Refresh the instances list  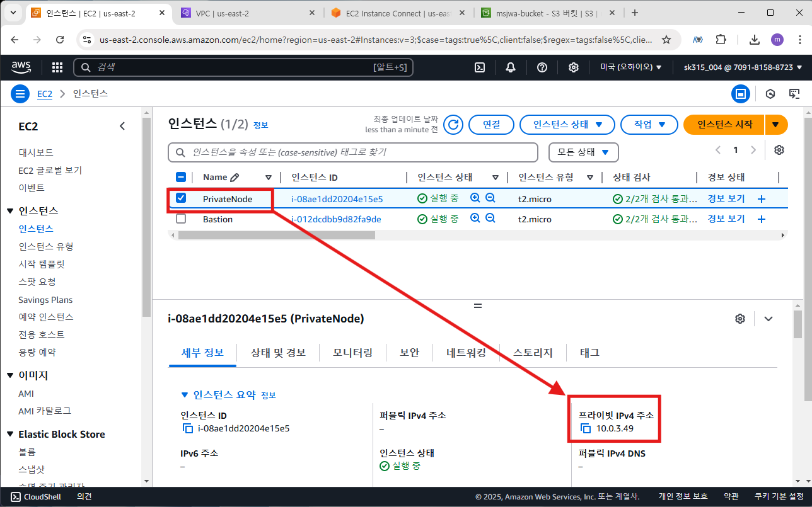click(453, 125)
